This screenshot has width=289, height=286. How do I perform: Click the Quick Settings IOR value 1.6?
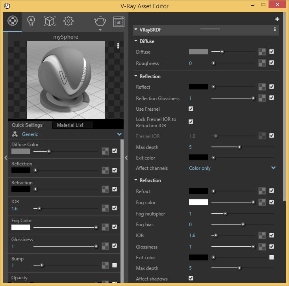tap(15, 208)
